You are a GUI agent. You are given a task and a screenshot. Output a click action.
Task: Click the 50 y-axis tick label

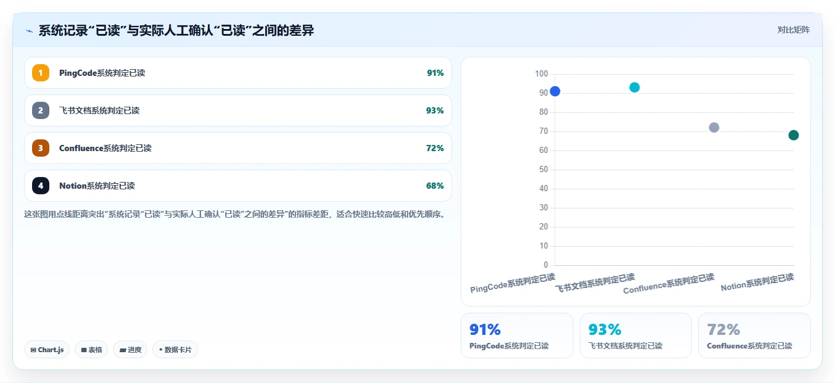tap(543, 170)
